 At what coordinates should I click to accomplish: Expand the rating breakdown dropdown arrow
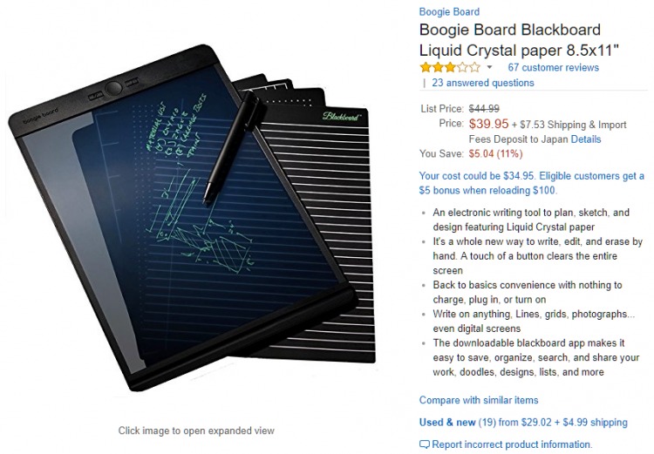tap(490, 67)
